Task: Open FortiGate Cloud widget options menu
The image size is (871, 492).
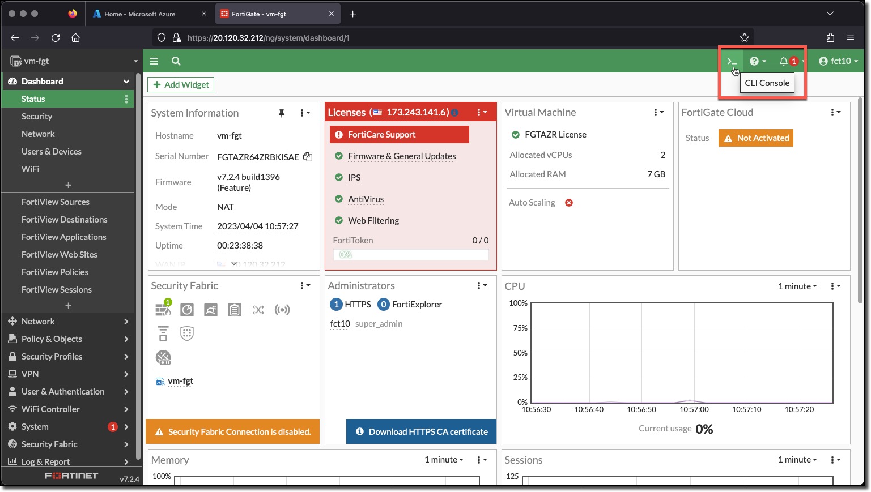Action: 835,113
